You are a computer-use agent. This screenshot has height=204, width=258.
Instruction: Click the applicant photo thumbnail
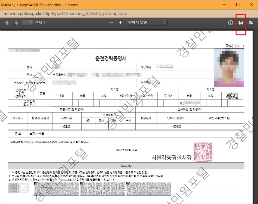pos(229,67)
